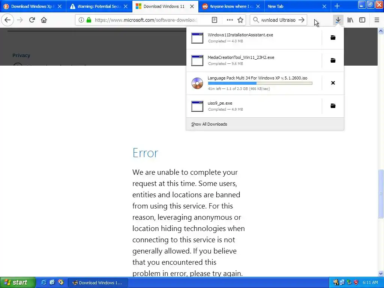This screenshot has height=288, width=384.
Task: Close the Download Windows Xp tab
Action: 60,6
